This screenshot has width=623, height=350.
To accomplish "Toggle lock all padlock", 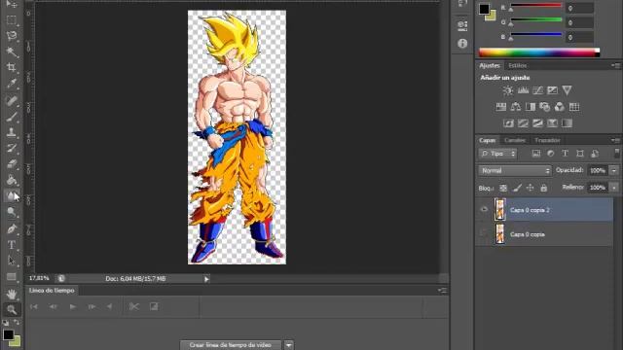I will pos(544,188).
